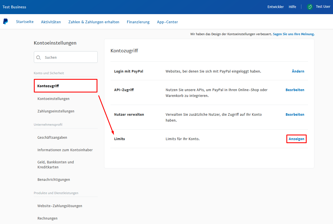The image size is (333, 224).
Task: Click the Test User avatar icon
Action: click(x=310, y=7)
